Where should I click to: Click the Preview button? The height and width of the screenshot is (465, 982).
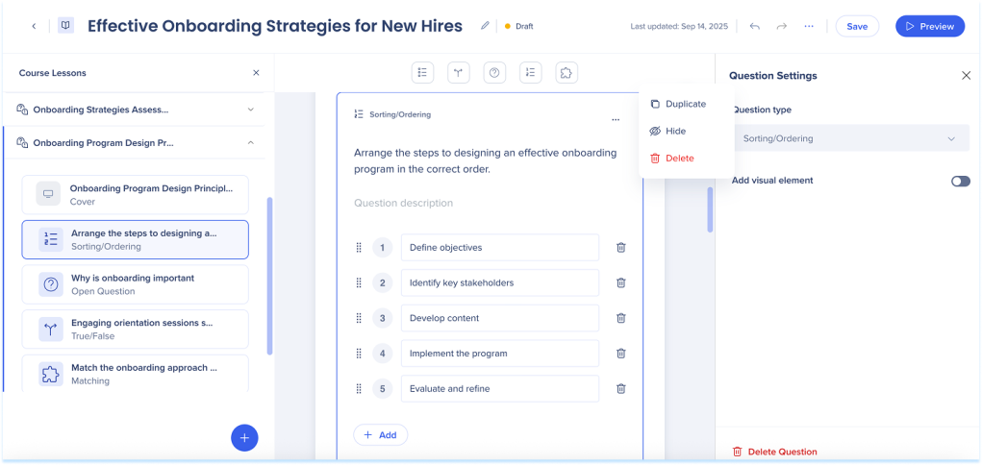tap(929, 26)
